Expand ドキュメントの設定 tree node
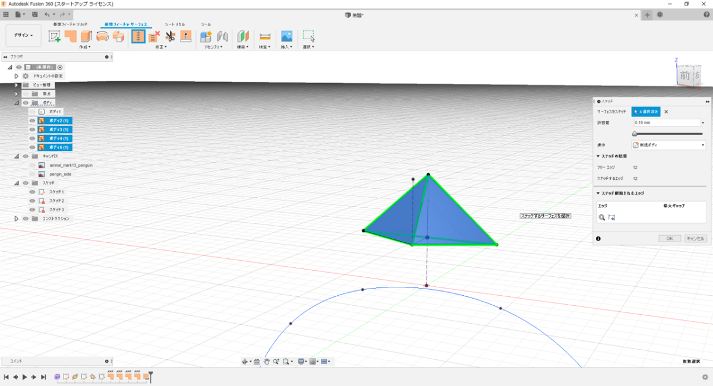This screenshot has width=713, height=386. coord(17,76)
